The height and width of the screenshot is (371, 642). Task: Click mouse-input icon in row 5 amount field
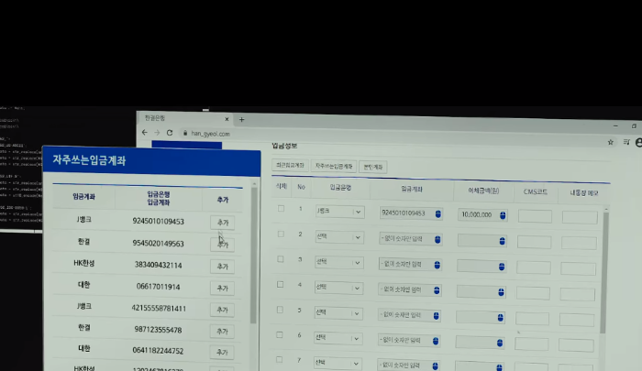501,318
